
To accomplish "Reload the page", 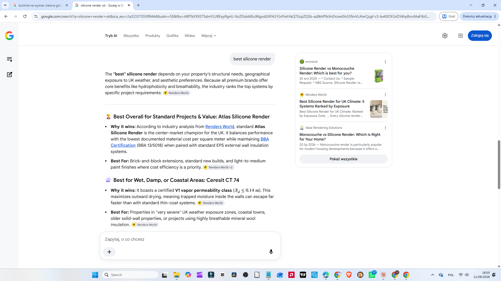I will (25, 16).
